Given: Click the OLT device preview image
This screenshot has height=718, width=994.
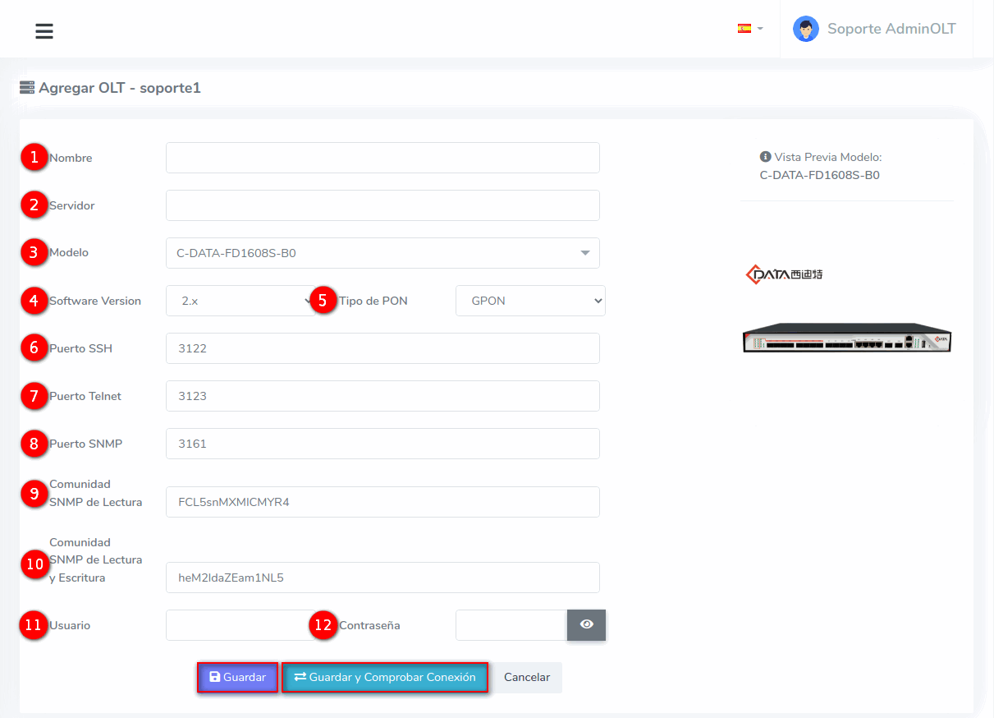Looking at the screenshot, I should coord(846,338).
